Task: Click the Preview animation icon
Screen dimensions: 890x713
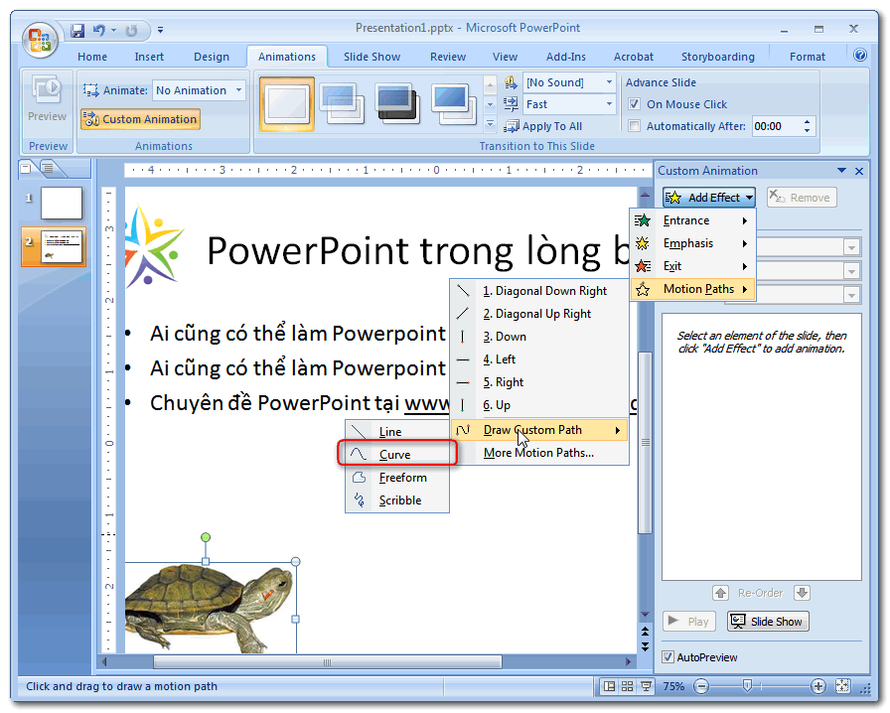Action: 47,89
